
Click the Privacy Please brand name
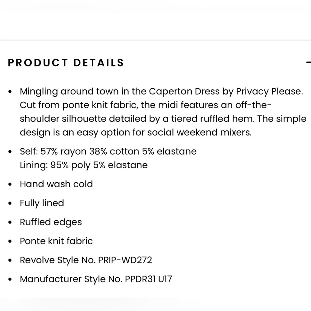click(x=269, y=91)
